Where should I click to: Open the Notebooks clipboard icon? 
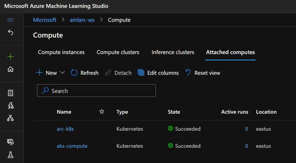click(x=10, y=93)
